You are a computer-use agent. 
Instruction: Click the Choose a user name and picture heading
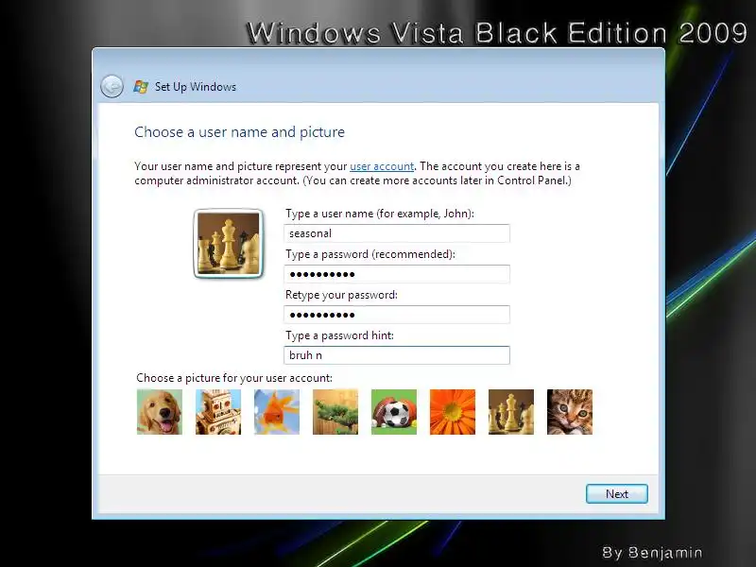click(x=240, y=132)
